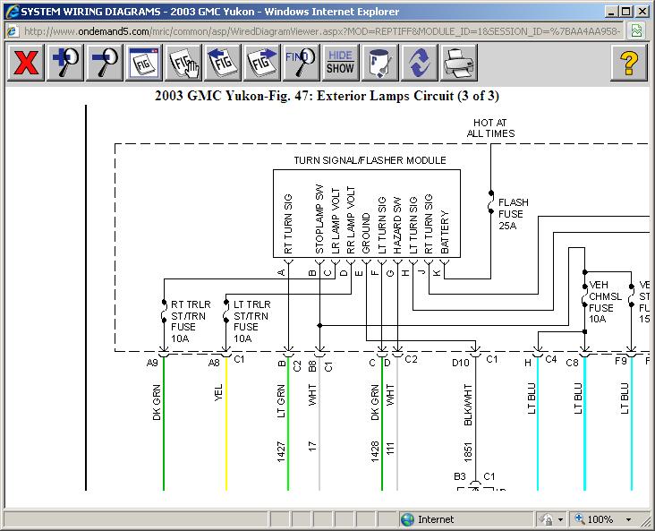Click the Internet Explorer title bar logo
Viewport: 655px width, 531px height.
click(13, 12)
